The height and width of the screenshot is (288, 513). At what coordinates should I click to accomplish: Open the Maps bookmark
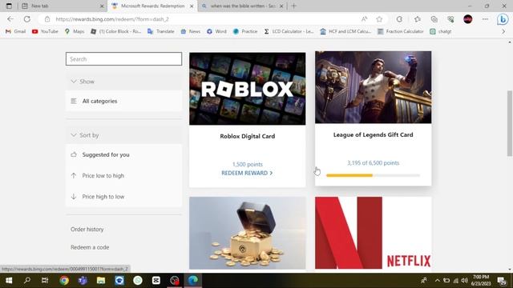tap(75, 31)
